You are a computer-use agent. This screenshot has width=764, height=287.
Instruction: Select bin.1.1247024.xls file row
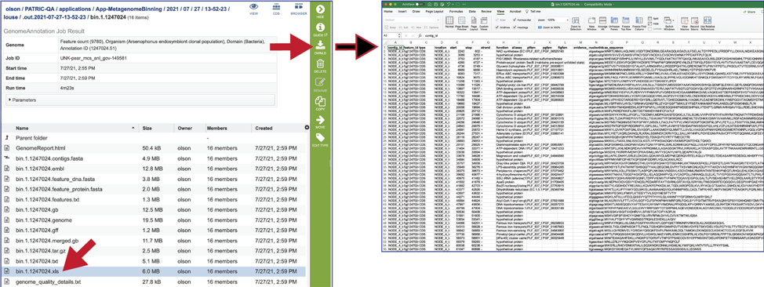coord(155,271)
